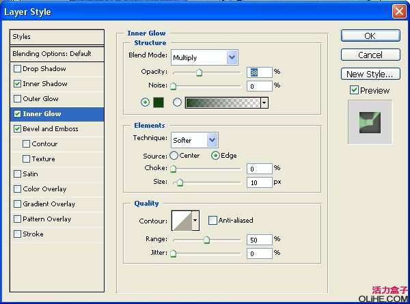Click the New Style button
Viewport: 410px width, 304px height.
pos(370,74)
